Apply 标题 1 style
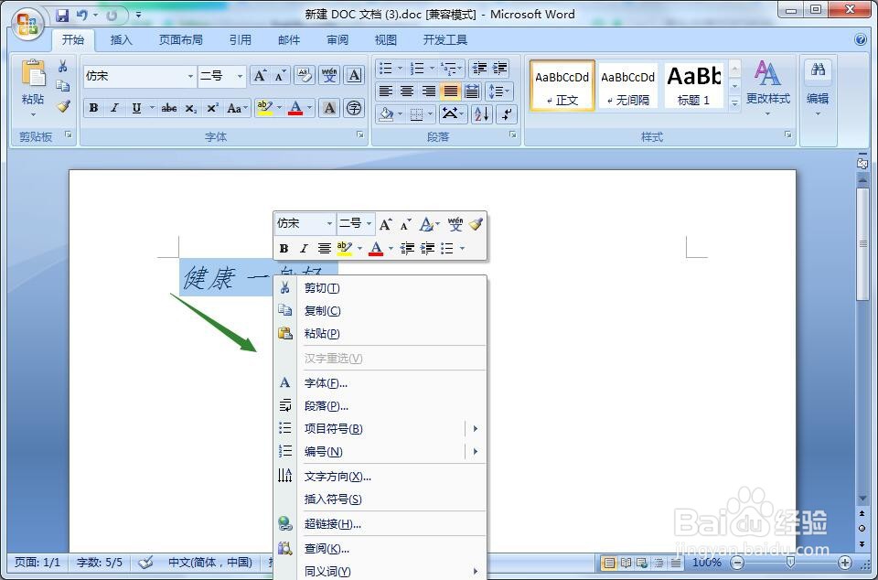Screen dimensions: 878x580 point(694,85)
